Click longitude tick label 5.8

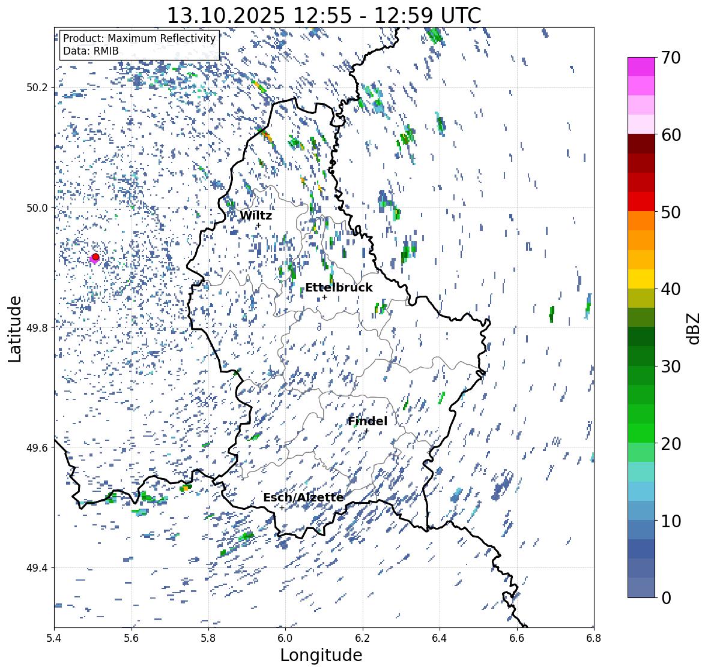click(x=208, y=638)
